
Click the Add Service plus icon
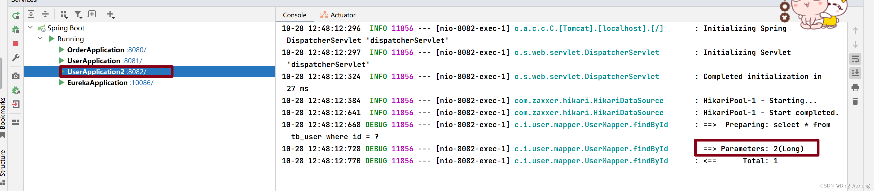pos(111,15)
